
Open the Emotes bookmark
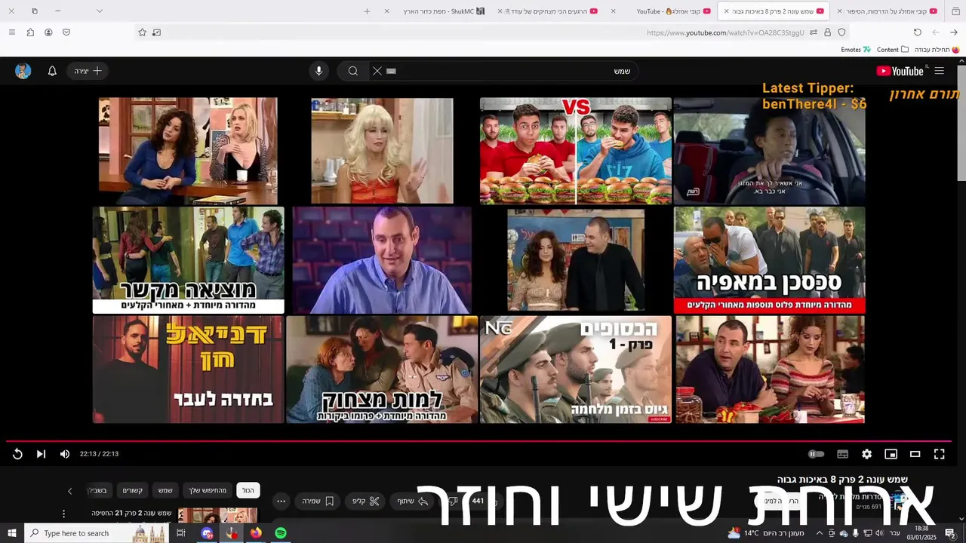856,50
